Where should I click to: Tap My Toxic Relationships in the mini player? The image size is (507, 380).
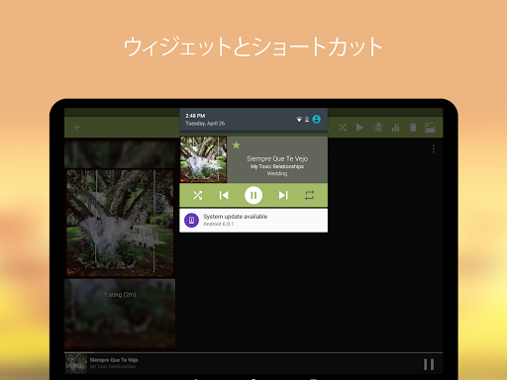pyautogui.click(x=113, y=366)
